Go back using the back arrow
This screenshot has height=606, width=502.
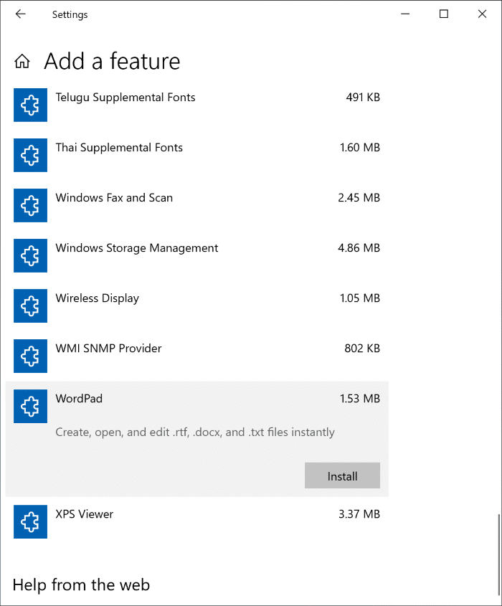(21, 14)
